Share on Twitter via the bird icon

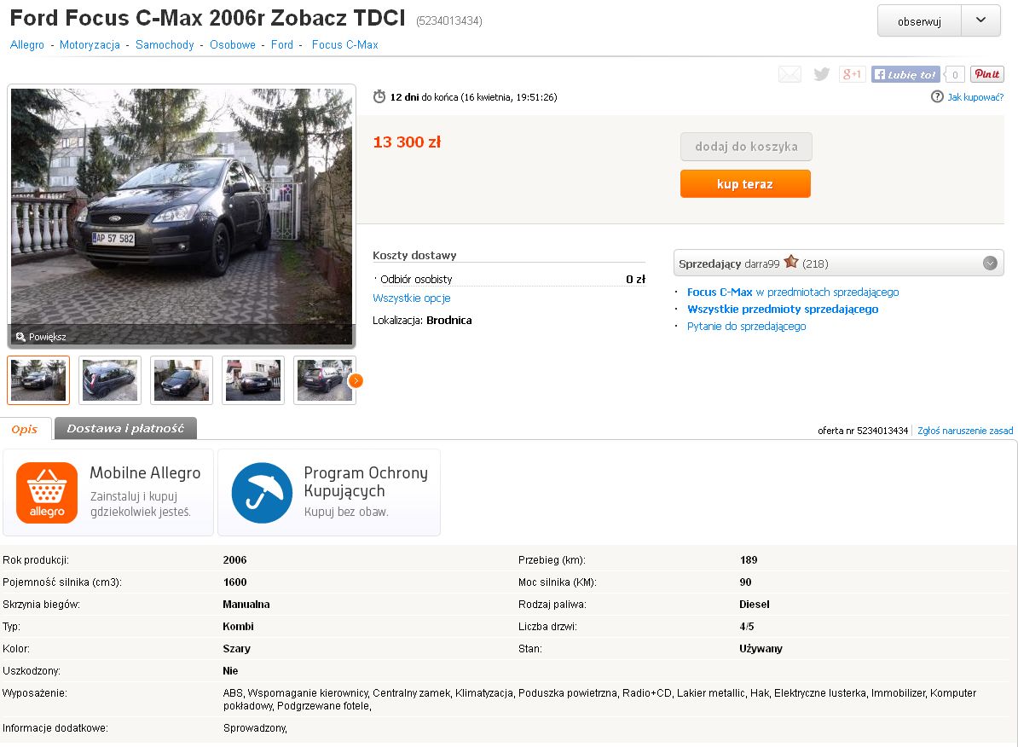821,75
